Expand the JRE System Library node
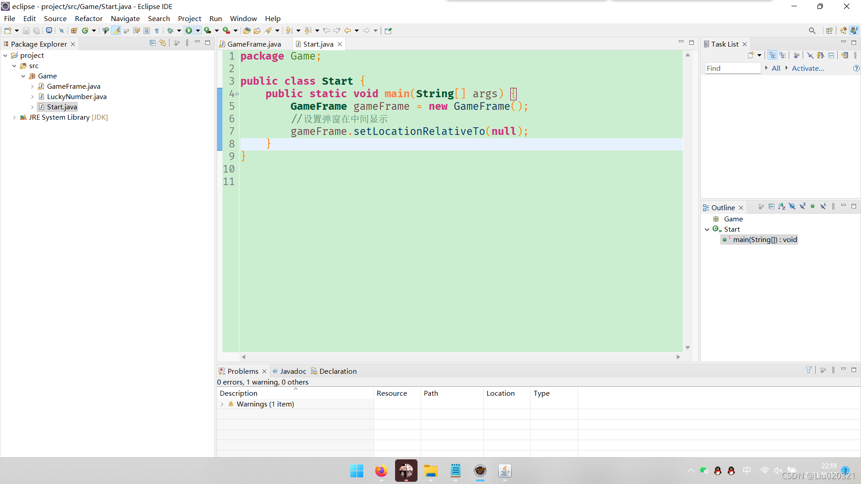 [x=14, y=117]
